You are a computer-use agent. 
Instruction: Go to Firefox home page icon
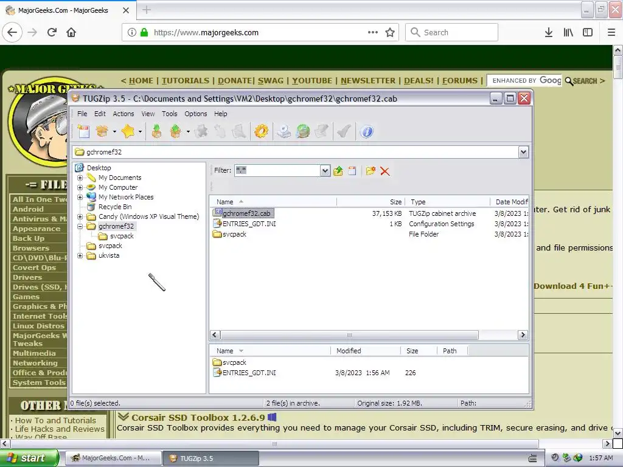coord(71,32)
